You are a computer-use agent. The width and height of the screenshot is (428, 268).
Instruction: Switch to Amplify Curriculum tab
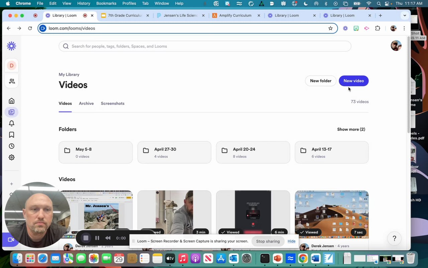tap(235, 15)
